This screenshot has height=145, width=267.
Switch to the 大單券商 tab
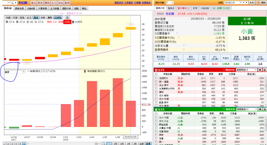42,8
